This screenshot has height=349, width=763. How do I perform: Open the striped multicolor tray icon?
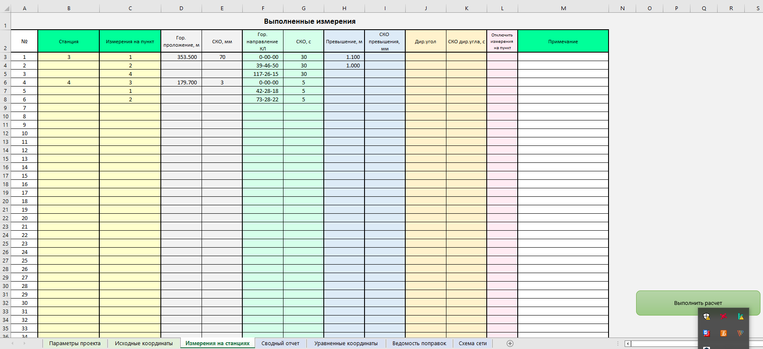point(741,333)
